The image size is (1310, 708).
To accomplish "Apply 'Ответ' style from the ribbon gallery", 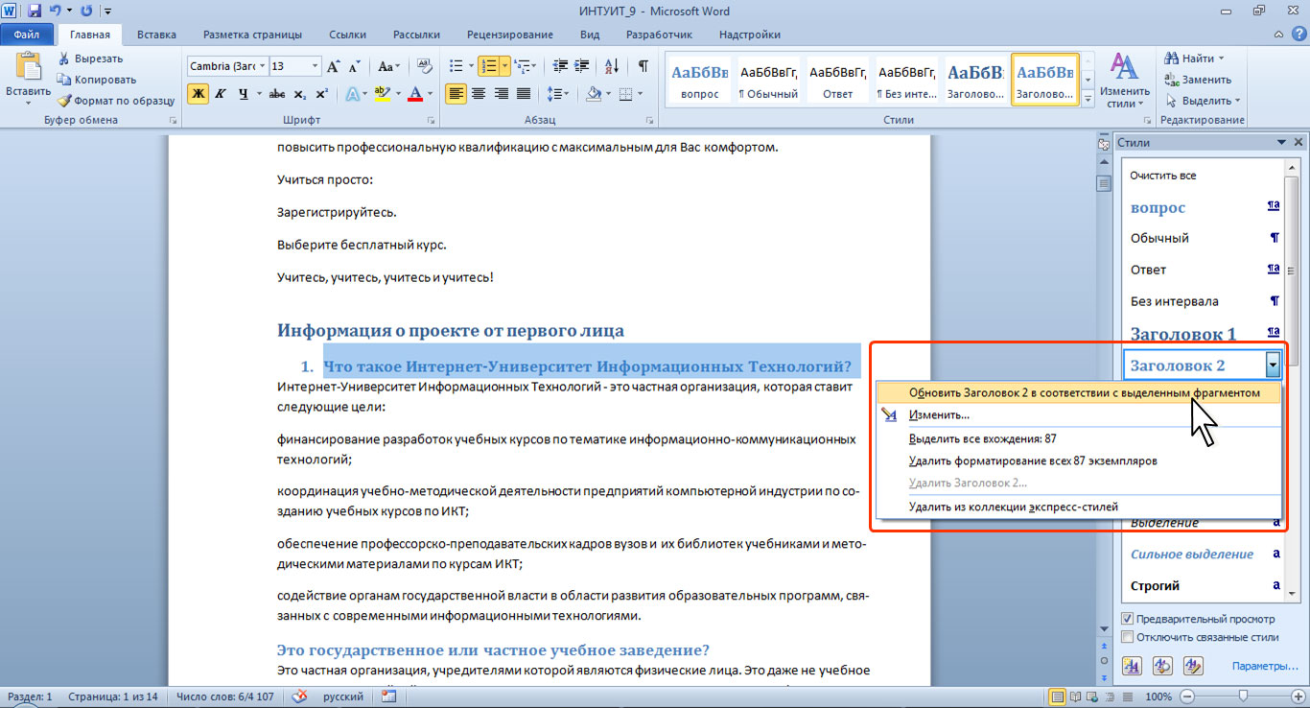I will [838, 78].
